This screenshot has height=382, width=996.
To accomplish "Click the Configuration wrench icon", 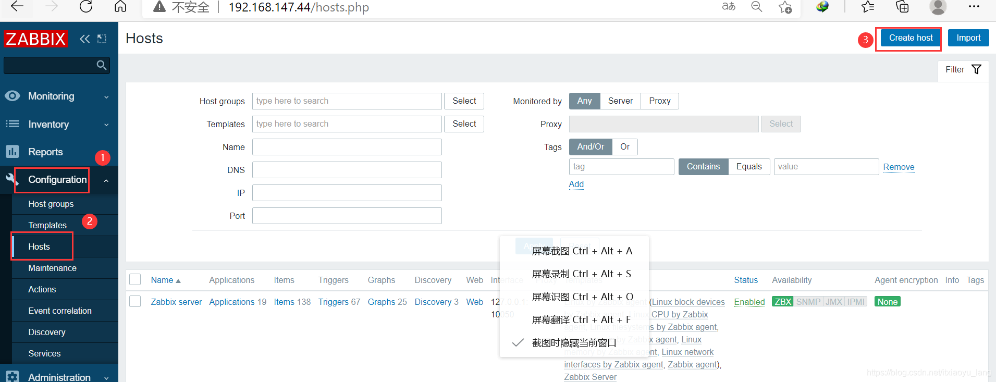I will click(13, 179).
